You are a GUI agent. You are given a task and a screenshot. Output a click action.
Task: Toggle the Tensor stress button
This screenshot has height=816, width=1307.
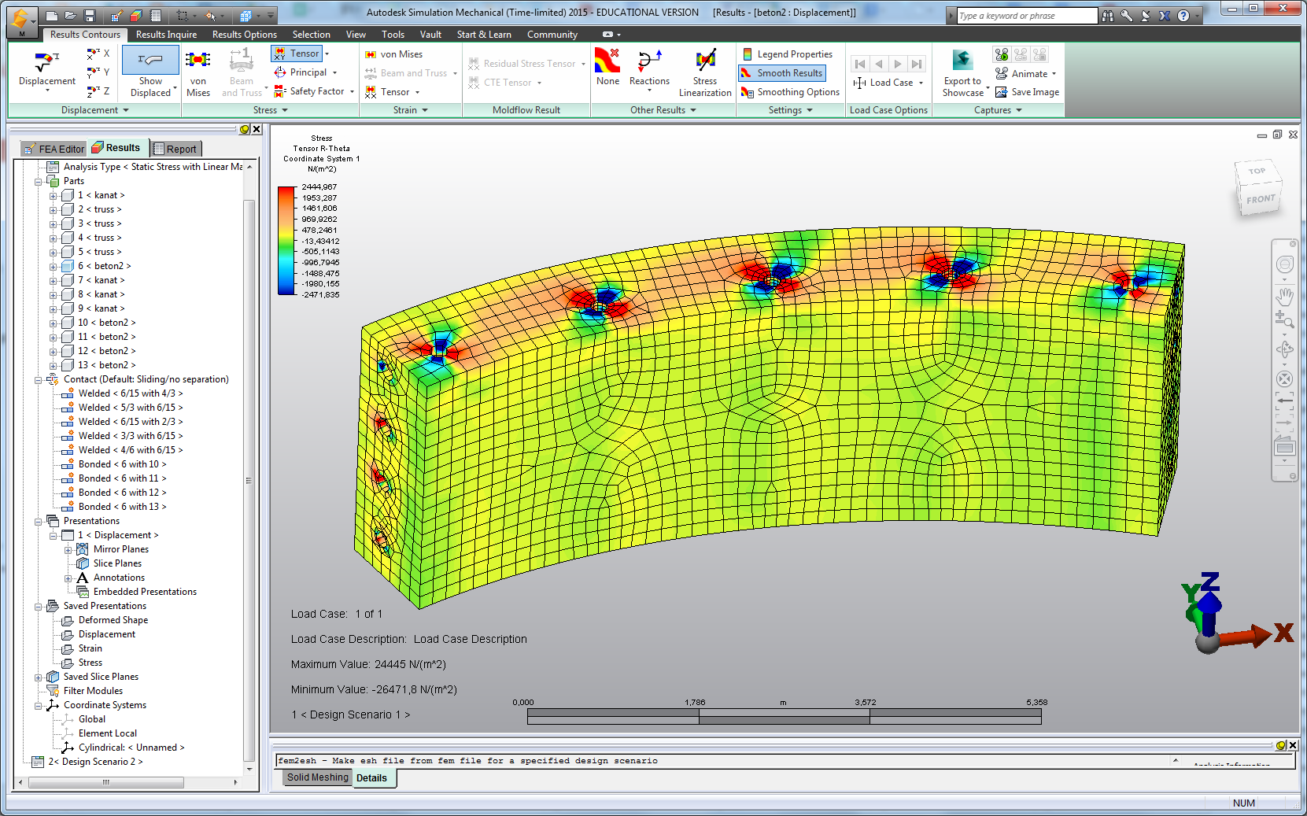297,54
